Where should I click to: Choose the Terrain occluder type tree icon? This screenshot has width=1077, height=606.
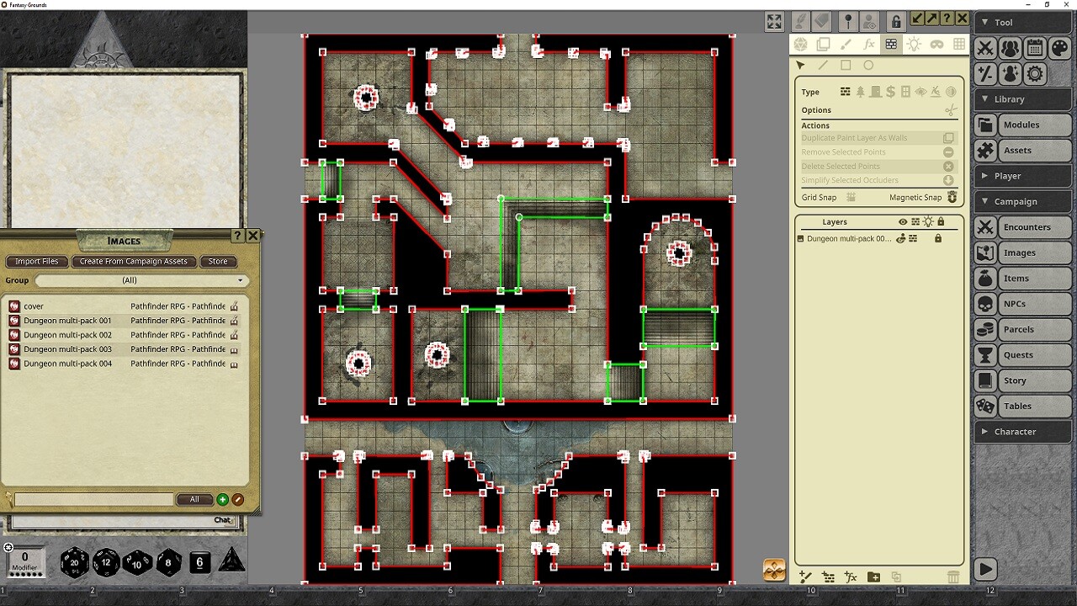pos(861,91)
